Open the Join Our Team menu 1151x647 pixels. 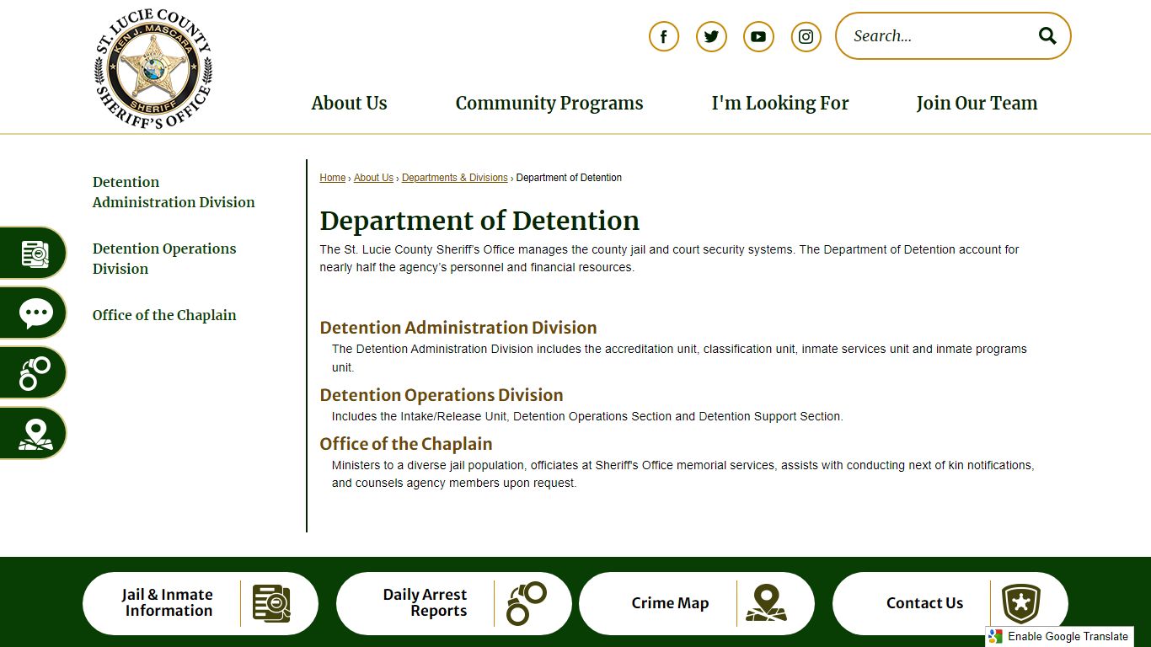[977, 103]
